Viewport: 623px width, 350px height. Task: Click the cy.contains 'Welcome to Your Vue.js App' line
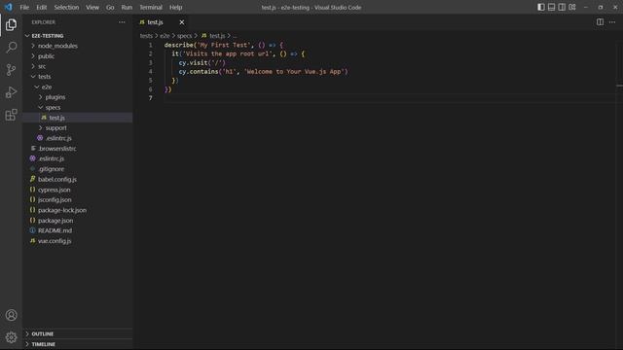tap(263, 72)
